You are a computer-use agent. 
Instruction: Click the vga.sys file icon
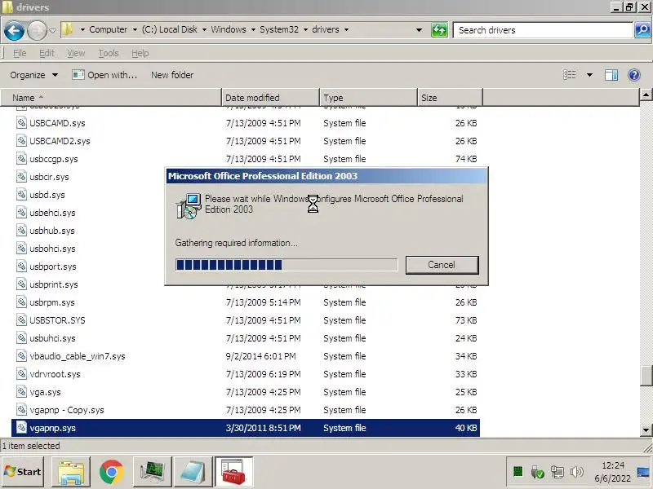[x=22, y=392]
